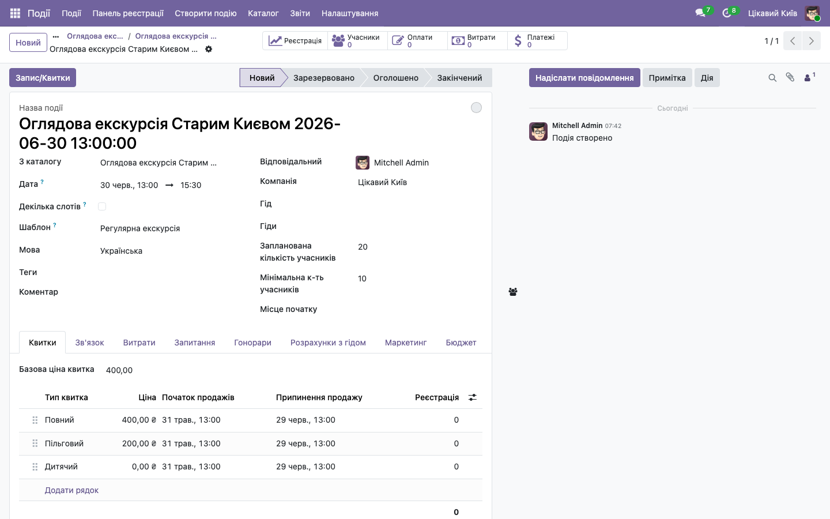Search messages in chatter magnifier icon

tap(772, 78)
